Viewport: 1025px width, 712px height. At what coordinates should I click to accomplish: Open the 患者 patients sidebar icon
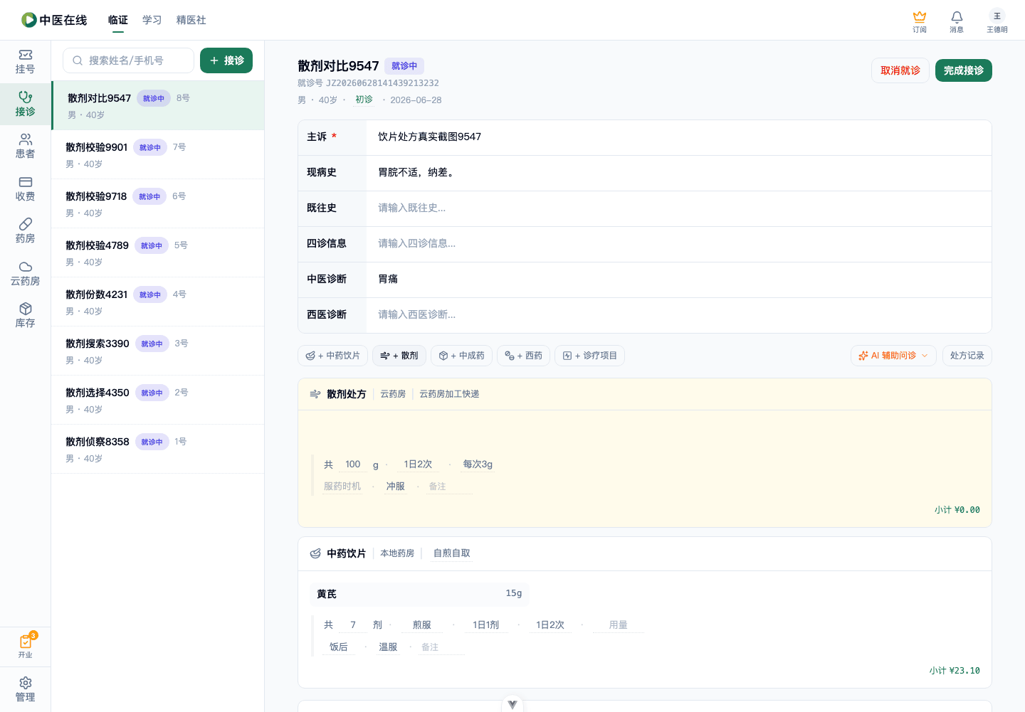[25, 147]
